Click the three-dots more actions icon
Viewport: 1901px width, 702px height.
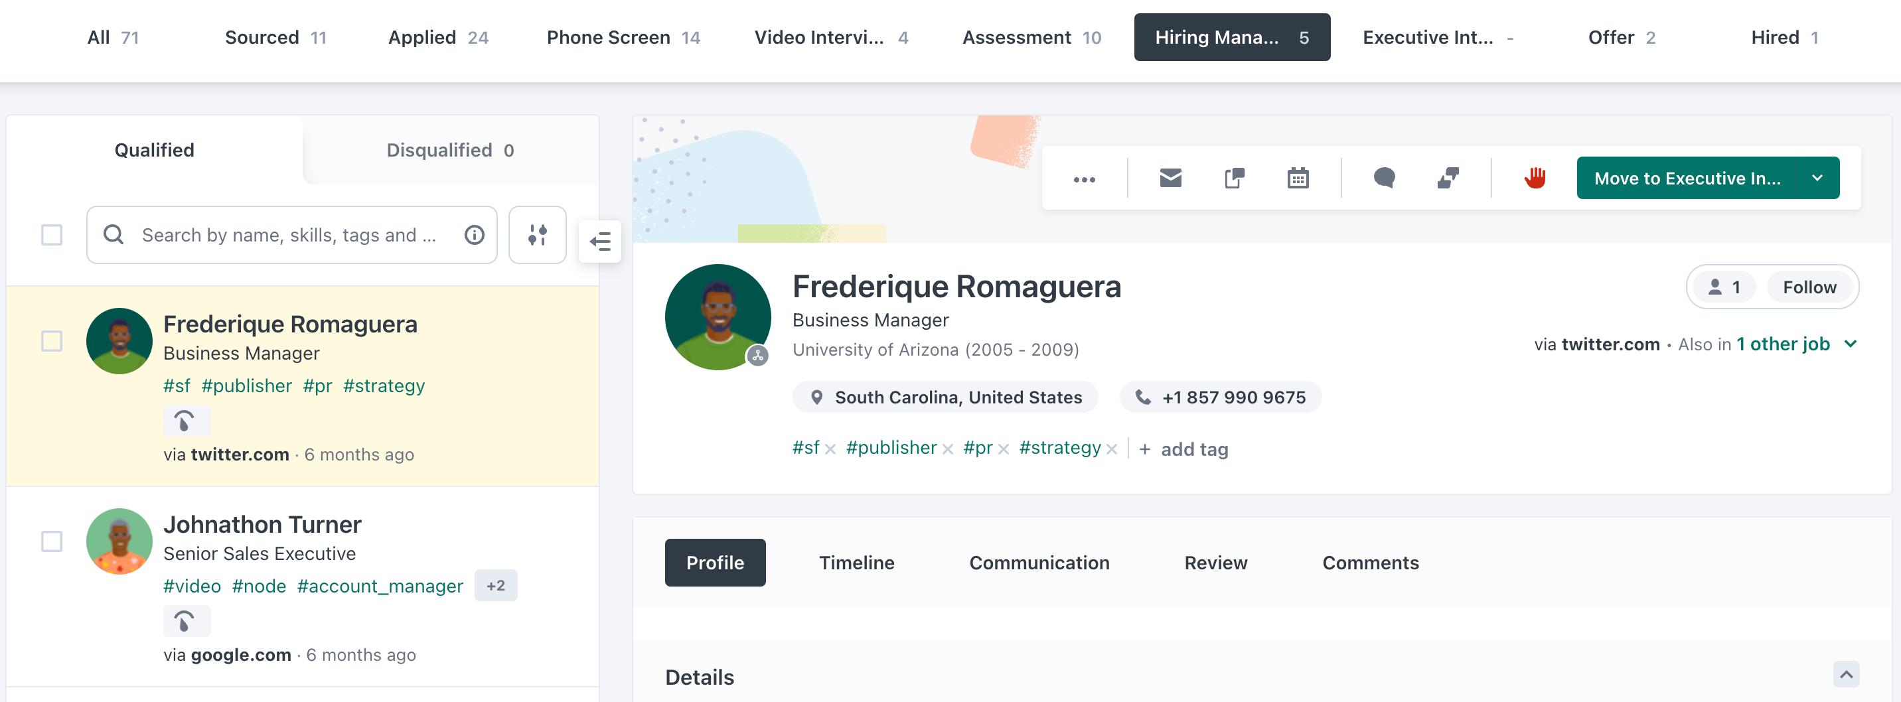click(x=1084, y=179)
